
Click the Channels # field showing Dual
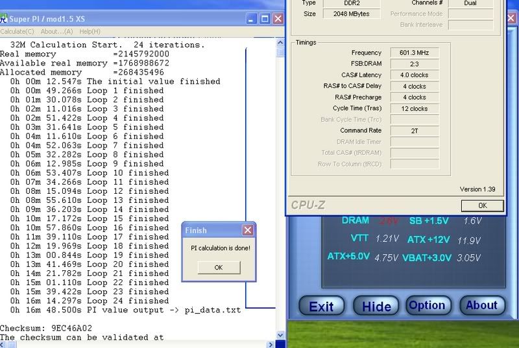470,3
